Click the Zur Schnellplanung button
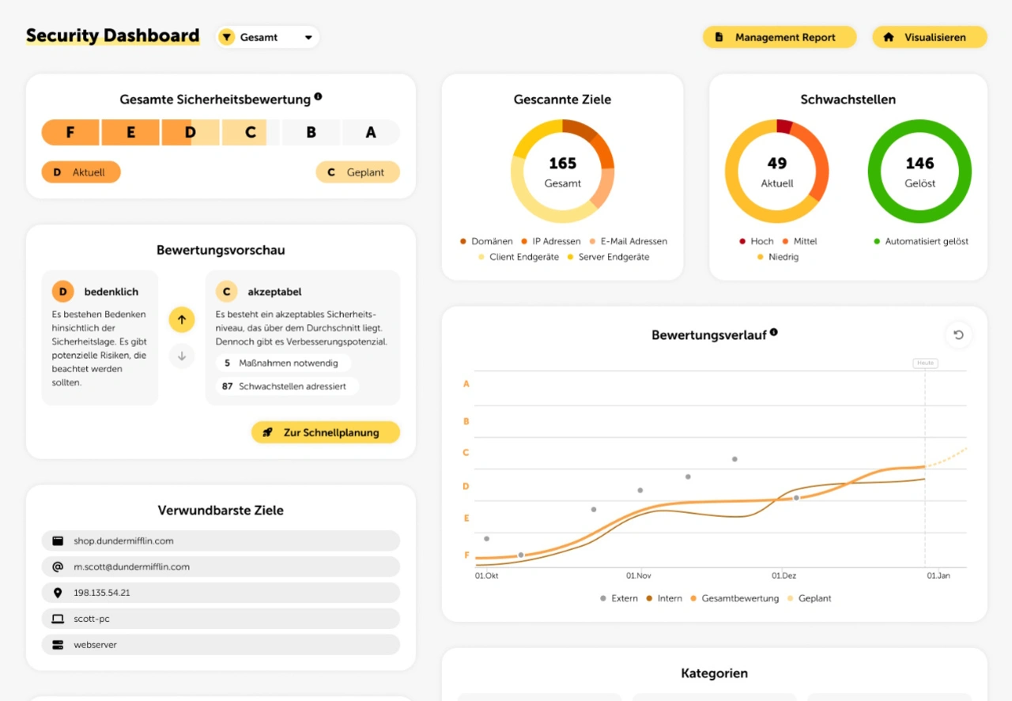The image size is (1012, 701). click(325, 432)
